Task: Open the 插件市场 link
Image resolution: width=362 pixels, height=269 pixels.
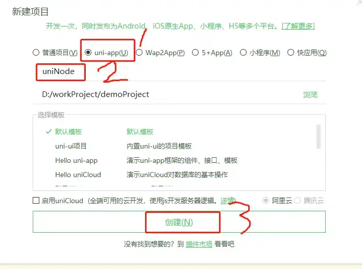Action: (199, 244)
